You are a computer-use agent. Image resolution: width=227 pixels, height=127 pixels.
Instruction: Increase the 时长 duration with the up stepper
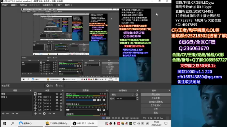pyautogui.click(x=137, y=98)
